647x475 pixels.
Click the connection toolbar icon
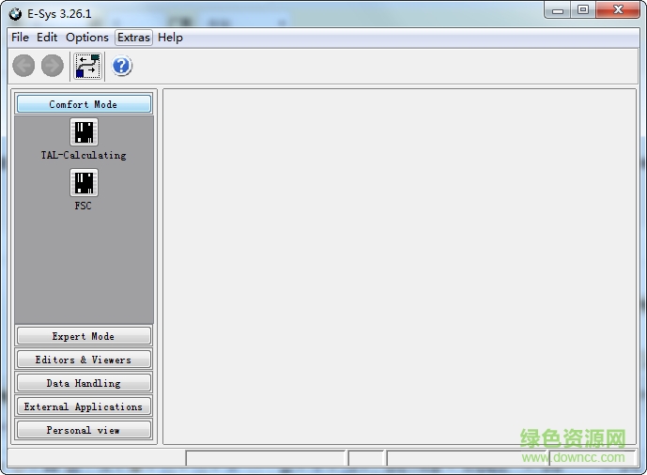tap(87, 66)
